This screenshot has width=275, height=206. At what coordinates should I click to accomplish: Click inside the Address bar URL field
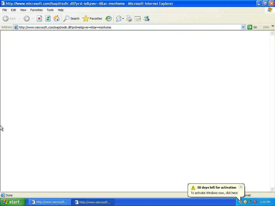tap(129, 27)
